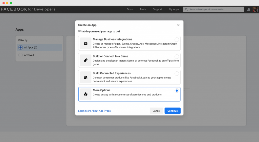The width and height of the screenshot is (259, 142).
Task: Choose the Archived filter option
Action: 39,55
